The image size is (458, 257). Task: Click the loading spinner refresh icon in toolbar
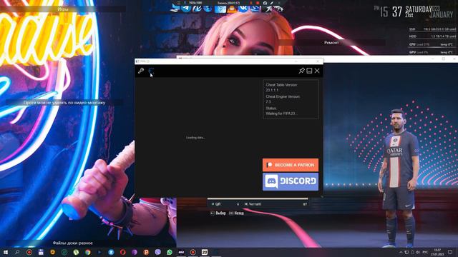[x=151, y=71]
